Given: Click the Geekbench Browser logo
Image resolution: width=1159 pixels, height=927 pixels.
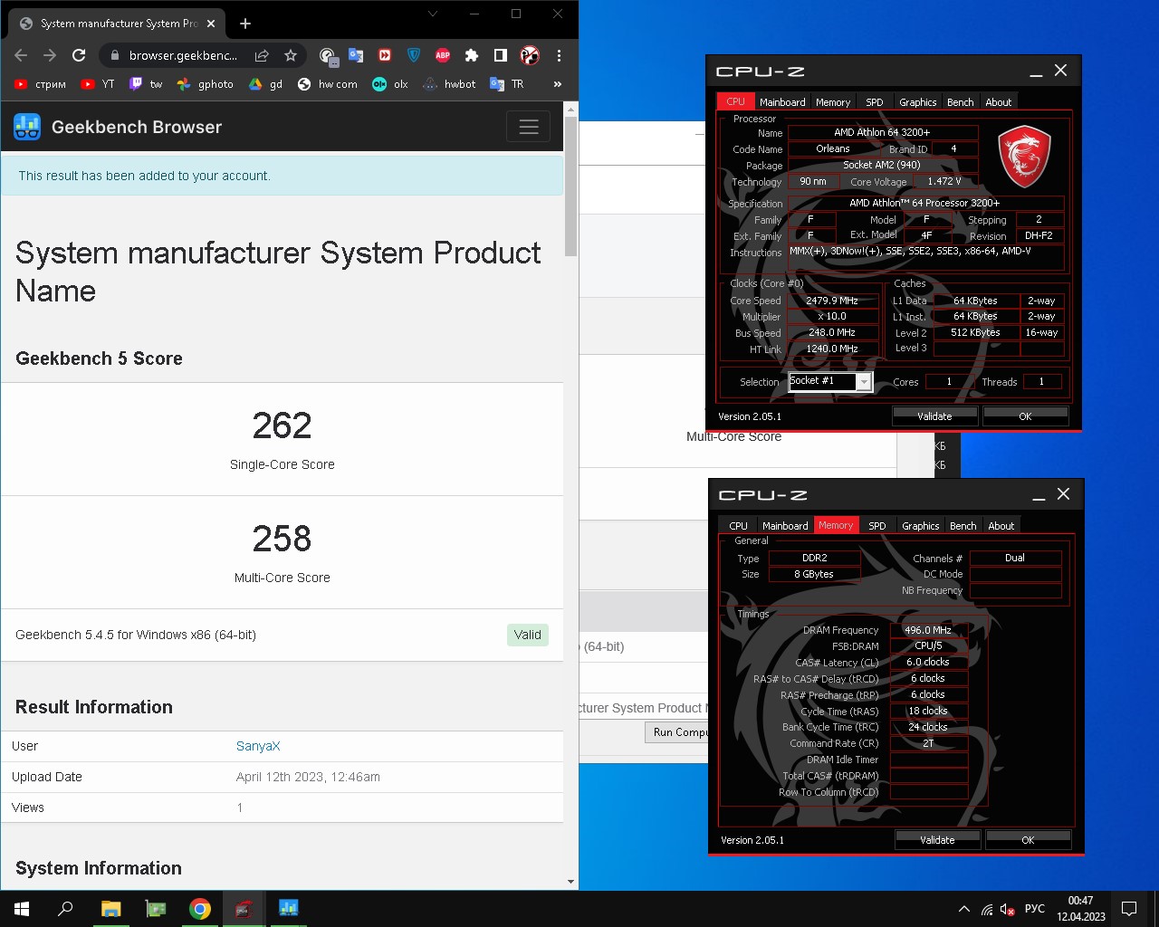Looking at the screenshot, I should pos(118,127).
